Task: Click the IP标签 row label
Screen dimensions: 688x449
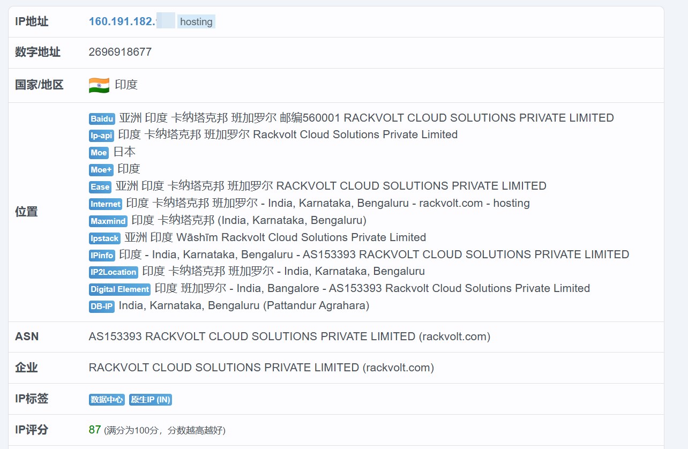Action: click(32, 399)
